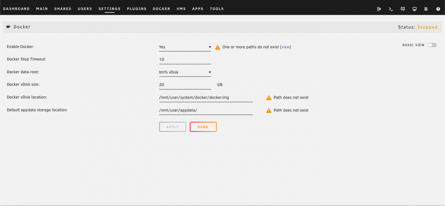Click the Apply button
Image resolution: width=445 pixels, height=206 pixels.
pyautogui.click(x=173, y=127)
